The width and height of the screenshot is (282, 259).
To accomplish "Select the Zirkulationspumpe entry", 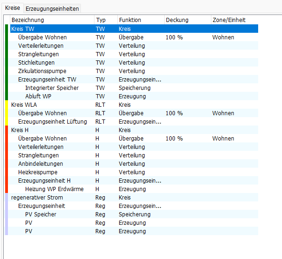I will click(x=42, y=71).
